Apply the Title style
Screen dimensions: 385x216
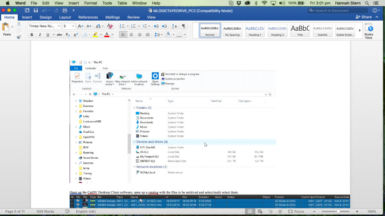click(x=300, y=30)
